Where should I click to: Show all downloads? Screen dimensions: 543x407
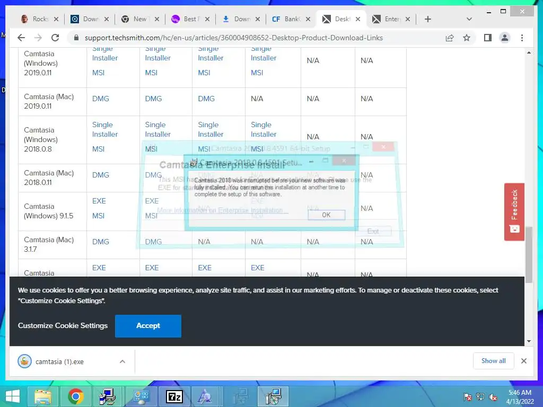click(x=494, y=361)
